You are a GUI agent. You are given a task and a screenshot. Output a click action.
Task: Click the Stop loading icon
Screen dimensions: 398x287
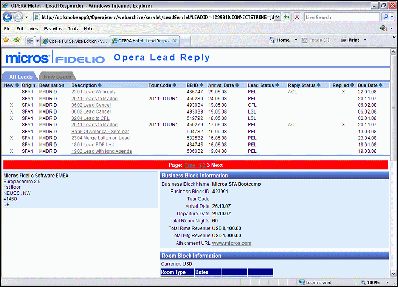[x=297, y=17]
